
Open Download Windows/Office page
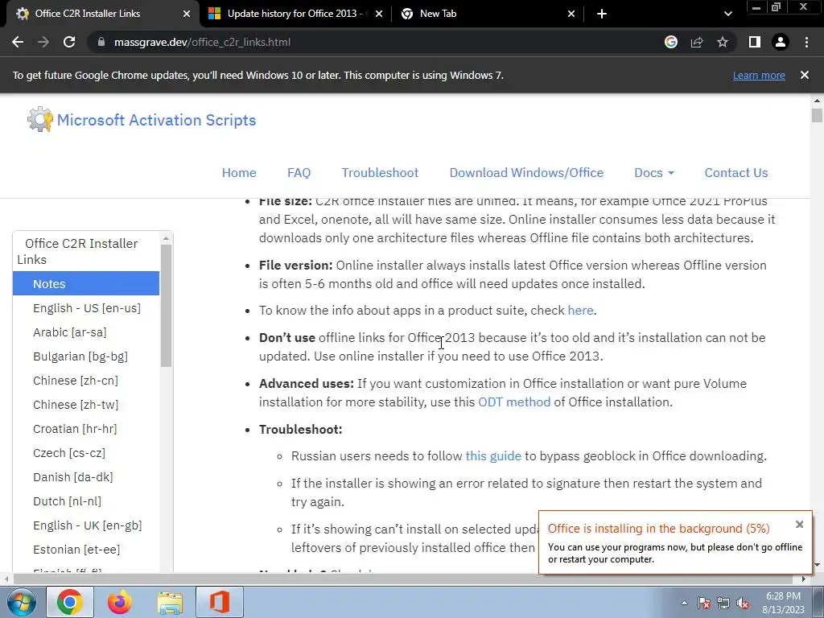coord(526,172)
